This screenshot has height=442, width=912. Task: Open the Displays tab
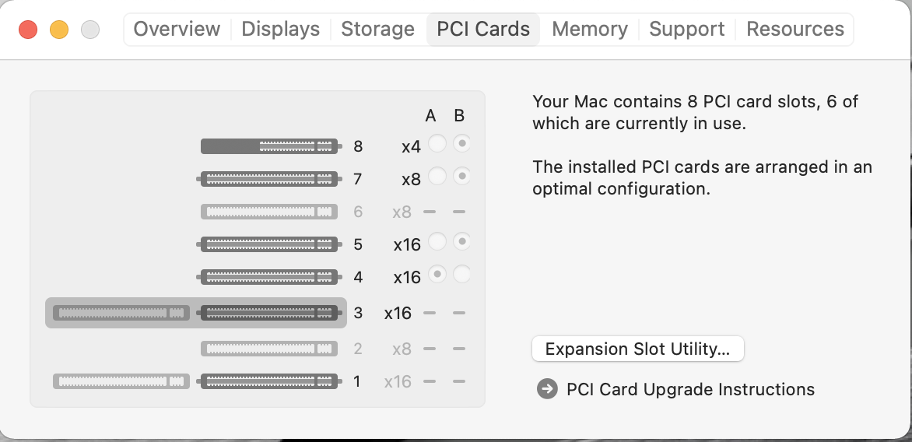280,30
